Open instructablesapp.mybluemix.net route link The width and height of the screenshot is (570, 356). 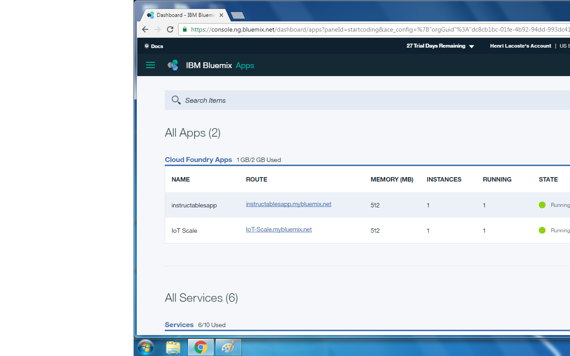point(289,204)
